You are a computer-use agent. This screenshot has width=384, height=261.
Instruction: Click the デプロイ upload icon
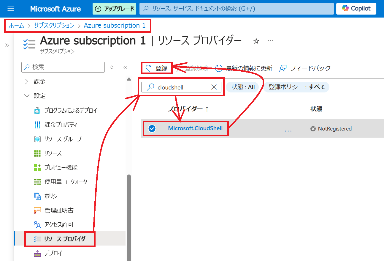click(37, 253)
